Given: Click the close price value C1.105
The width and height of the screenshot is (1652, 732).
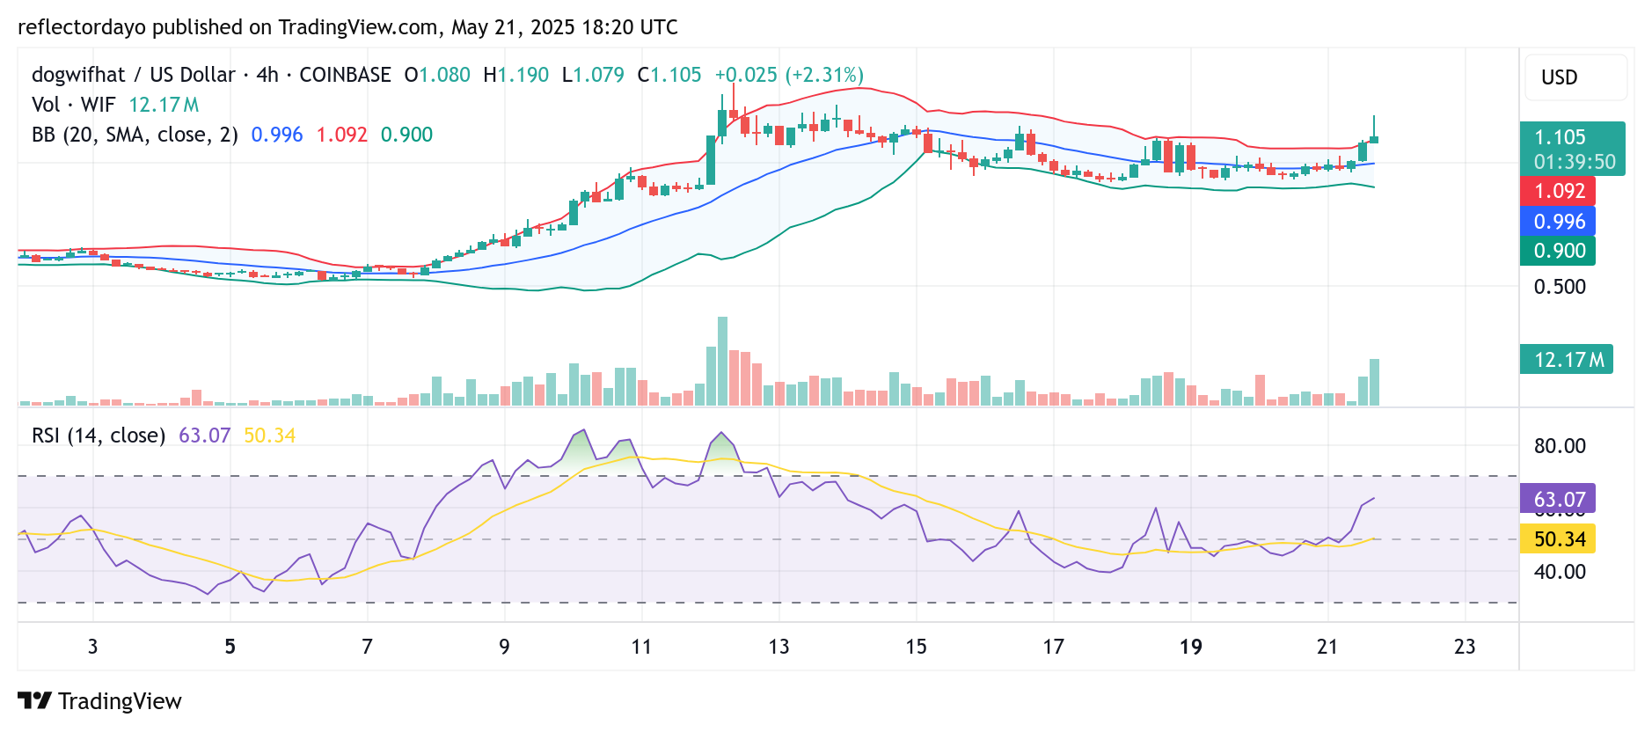Looking at the screenshot, I should tap(669, 75).
